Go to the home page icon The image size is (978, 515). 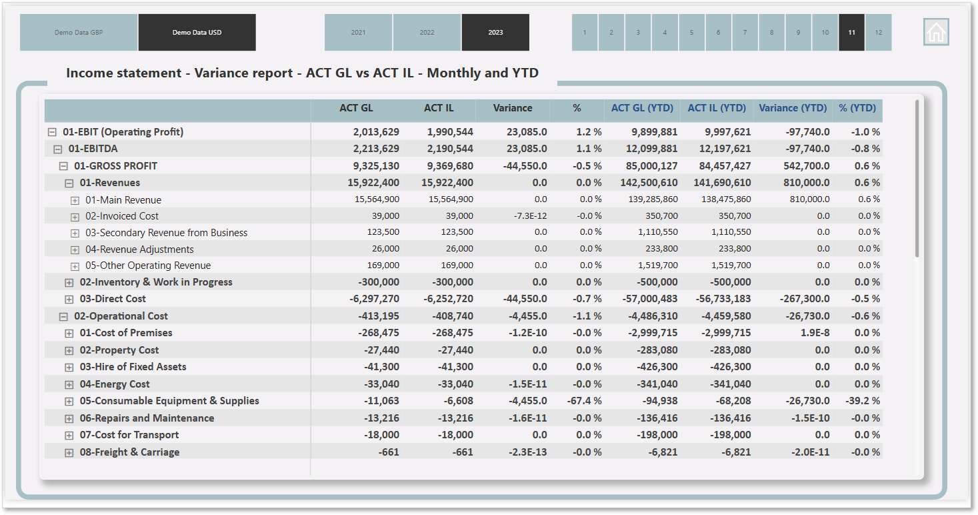click(x=936, y=32)
